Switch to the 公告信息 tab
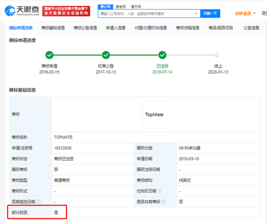The width and height of the screenshot is (267, 224). click(251, 28)
